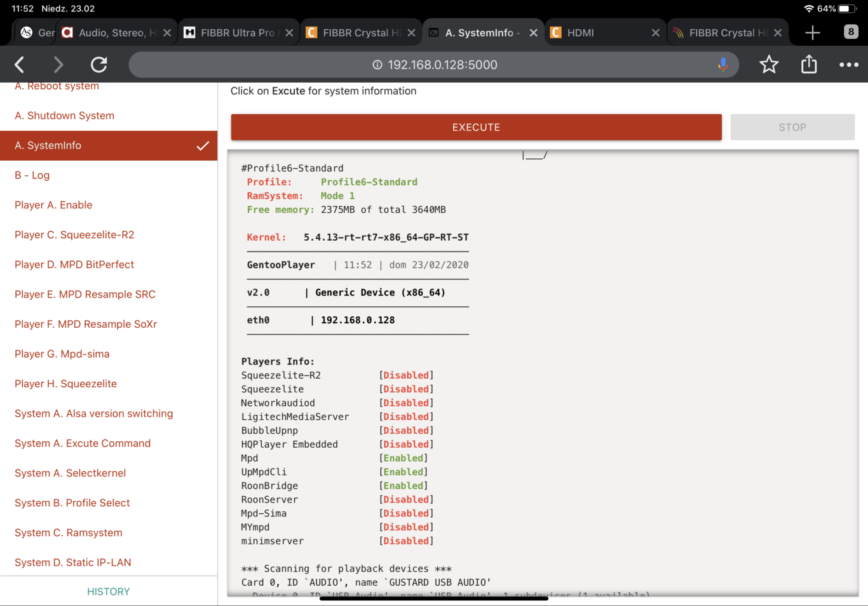
Task: Open 'Player A. Enable'
Action: point(109,205)
